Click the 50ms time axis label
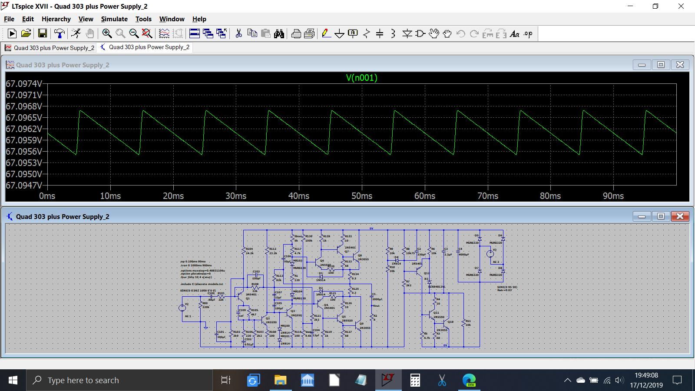The image size is (695, 391). [362, 196]
